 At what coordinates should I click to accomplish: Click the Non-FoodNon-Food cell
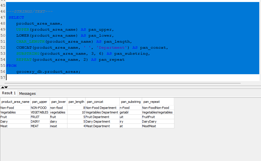[158, 108]
